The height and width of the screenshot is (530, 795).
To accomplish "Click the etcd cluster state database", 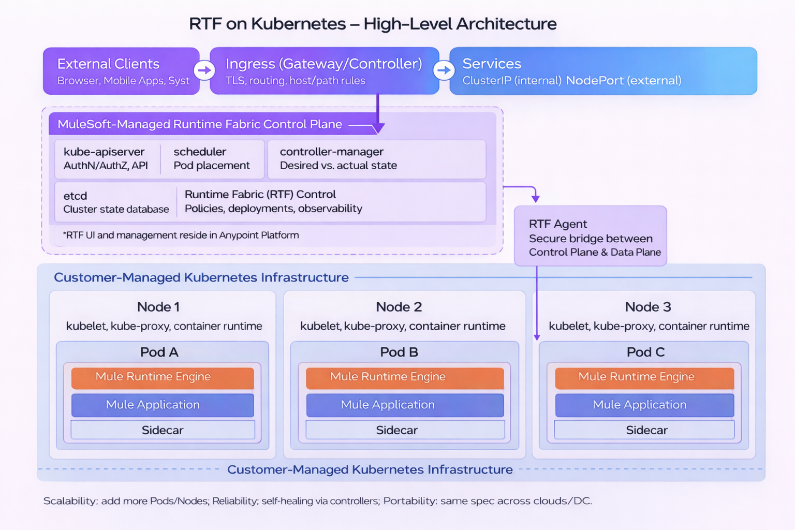I will coord(114,202).
